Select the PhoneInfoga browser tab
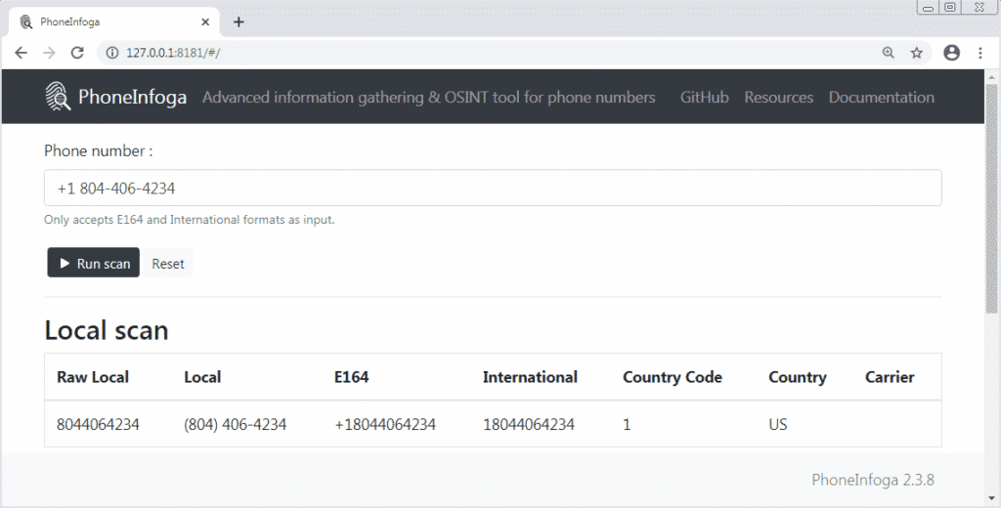Viewport: 1001px width, 508px height. 113,22
